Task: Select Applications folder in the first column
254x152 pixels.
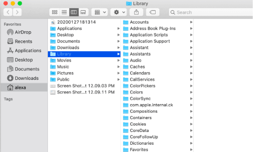Action: (x=84, y=28)
